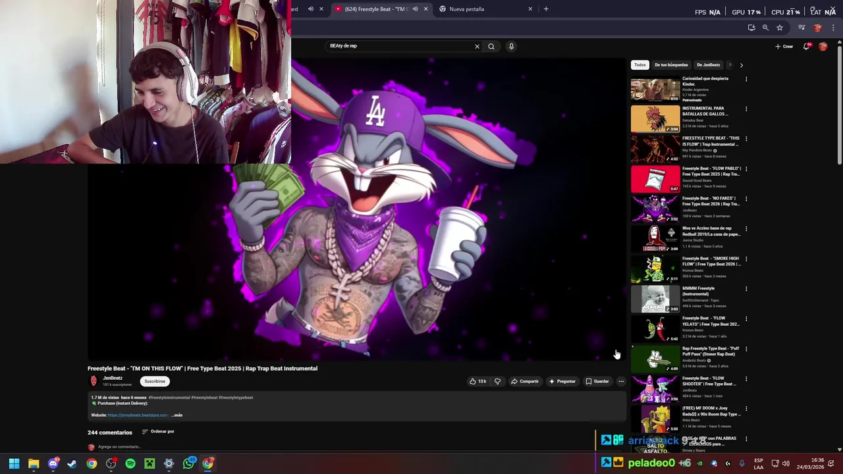Open the jxnybeats.beatstars.com website link
843x474 pixels.
pyautogui.click(x=138, y=415)
